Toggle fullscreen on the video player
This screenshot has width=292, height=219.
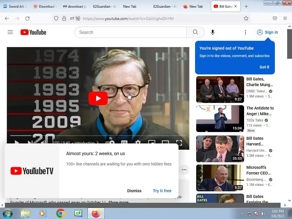click(x=179, y=143)
